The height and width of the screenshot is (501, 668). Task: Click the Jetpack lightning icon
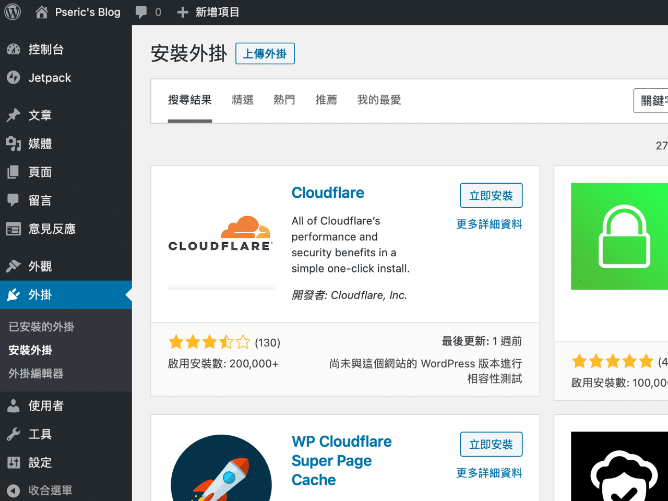pos(14,78)
